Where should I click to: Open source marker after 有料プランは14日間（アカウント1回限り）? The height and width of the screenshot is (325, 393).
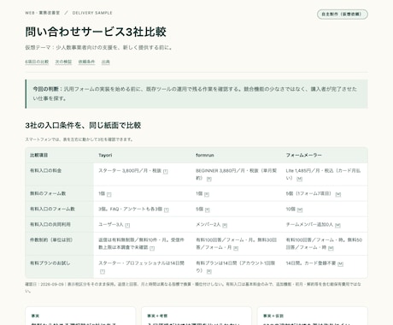click(209, 271)
